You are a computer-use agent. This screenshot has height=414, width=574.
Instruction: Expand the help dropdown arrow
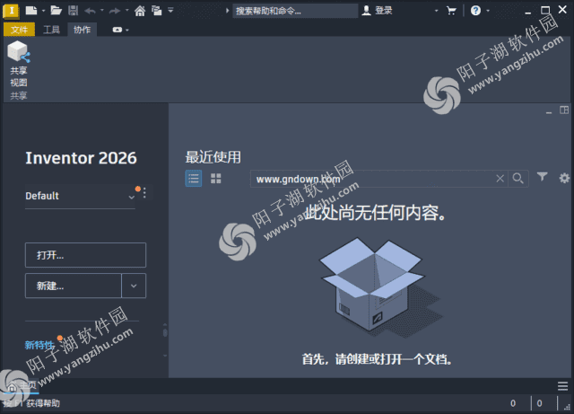(x=488, y=11)
